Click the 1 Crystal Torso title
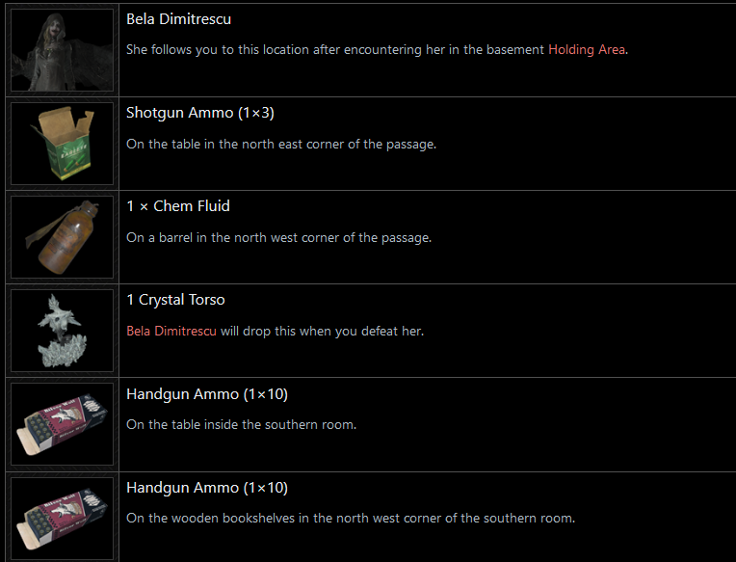 tap(175, 300)
